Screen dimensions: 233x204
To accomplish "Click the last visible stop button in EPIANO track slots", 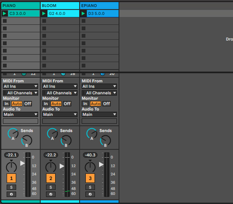I will pyautogui.click(x=83, y=65).
